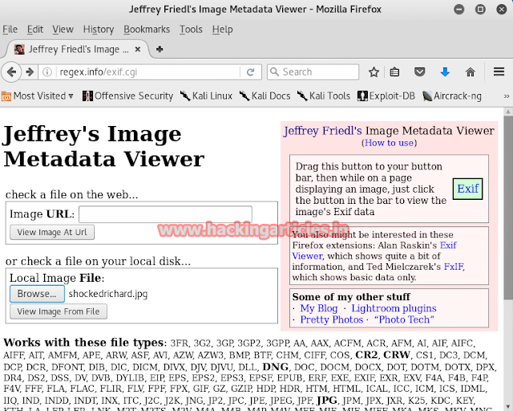Focus the regex.info/exif.cgi address bar
This screenshot has width=513, height=411.
click(x=148, y=72)
